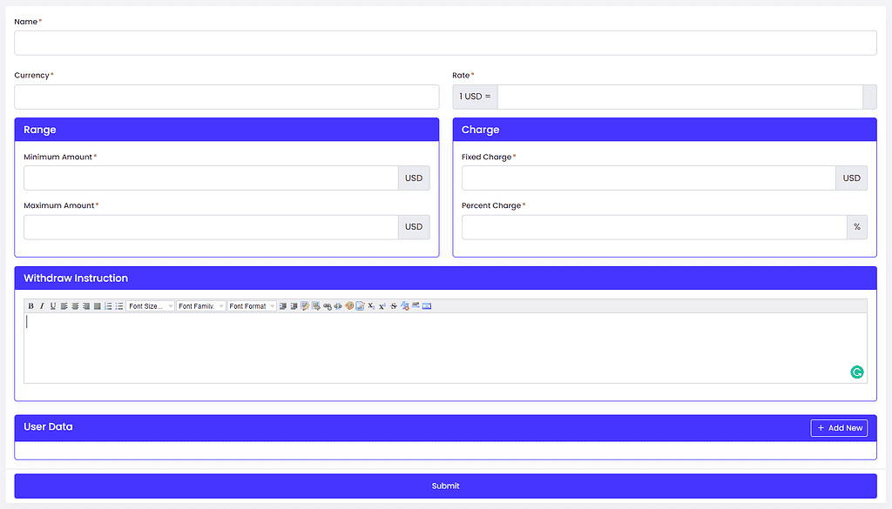
Task: Toggle bold formatting in the editor
Action: point(30,306)
